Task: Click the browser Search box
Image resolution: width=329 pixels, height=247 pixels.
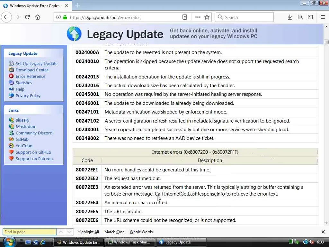Action: tap(244, 17)
